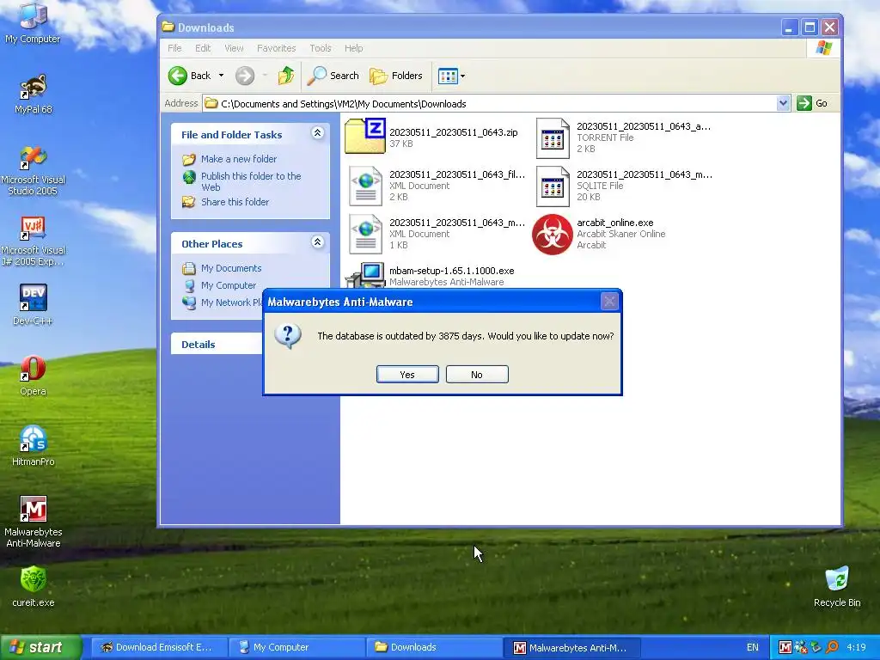Launch Opera desktop shortcut
Viewport: 880px width, 660px height.
(x=33, y=376)
